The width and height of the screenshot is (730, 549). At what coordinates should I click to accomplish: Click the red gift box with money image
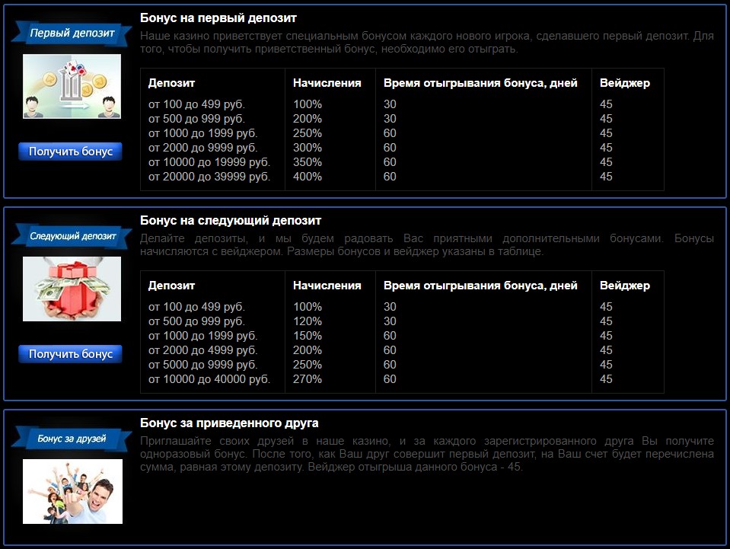click(72, 289)
